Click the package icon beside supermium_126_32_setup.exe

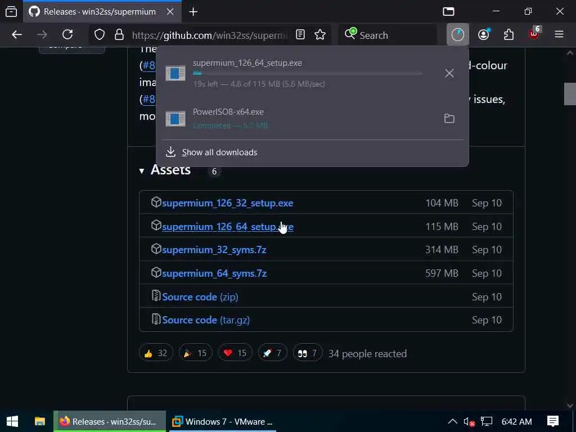pyautogui.click(x=156, y=202)
